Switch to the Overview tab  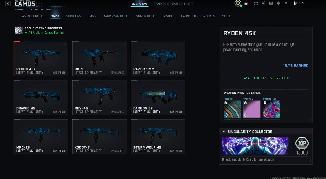[x=140, y=4]
